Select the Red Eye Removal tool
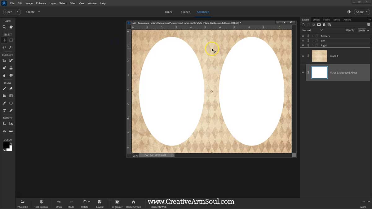Viewport: 372px width, 209px height. click(x=4, y=61)
